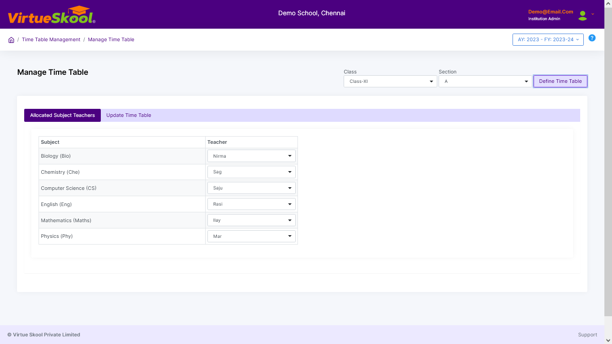Go to home via breadcrumb house icon
Screen dimensions: 612x344
click(11, 40)
